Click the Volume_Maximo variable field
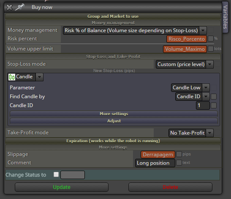The height and width of the screenshot is (199, 231). tap(185, 49)
